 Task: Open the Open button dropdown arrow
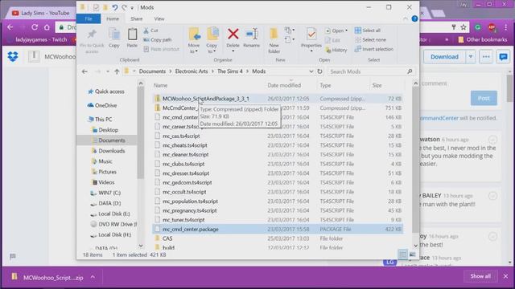[346, 31]
